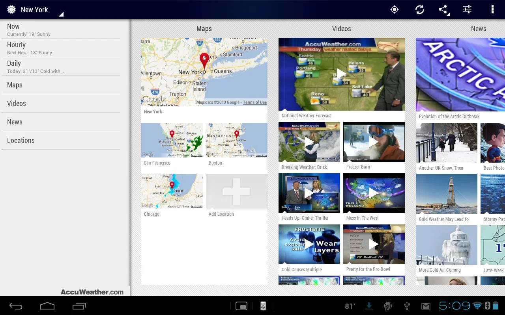Screen dimensions: 505x315
Task: Click the New York map caption
Action: click(x=153, y=112)
